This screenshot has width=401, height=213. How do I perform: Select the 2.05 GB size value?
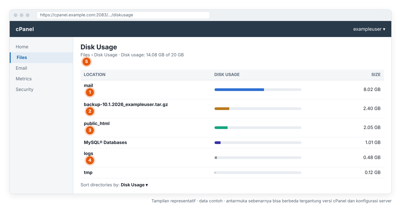pos(372,127)
